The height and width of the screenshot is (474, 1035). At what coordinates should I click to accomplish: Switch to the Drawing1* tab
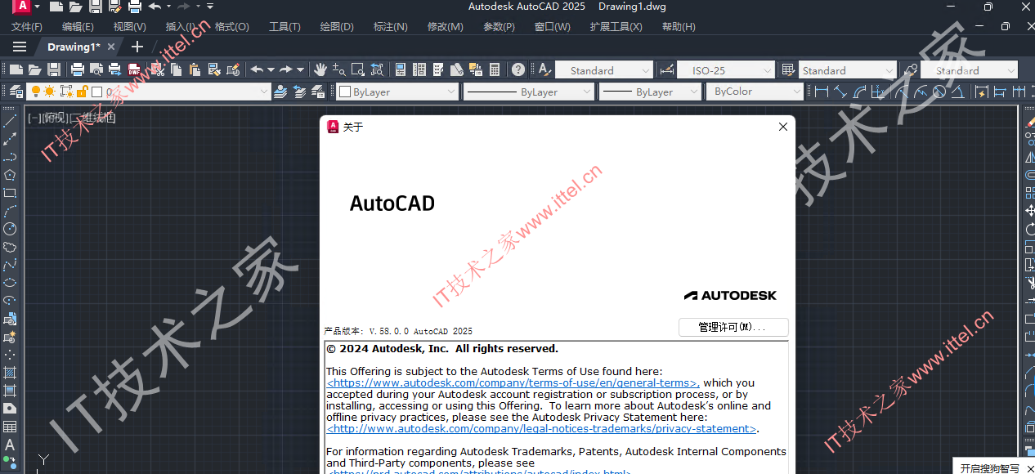[x=74, y=47]
